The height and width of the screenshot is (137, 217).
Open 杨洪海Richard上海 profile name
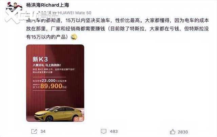(x=47, y=5)
